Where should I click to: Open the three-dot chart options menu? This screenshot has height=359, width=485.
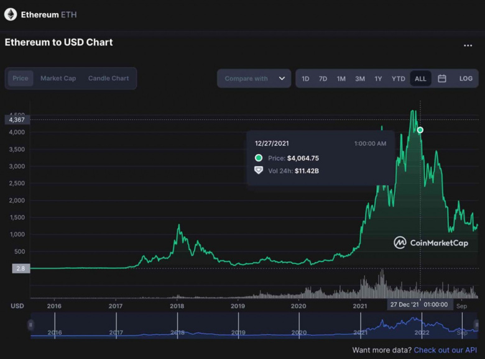[468, 45]
